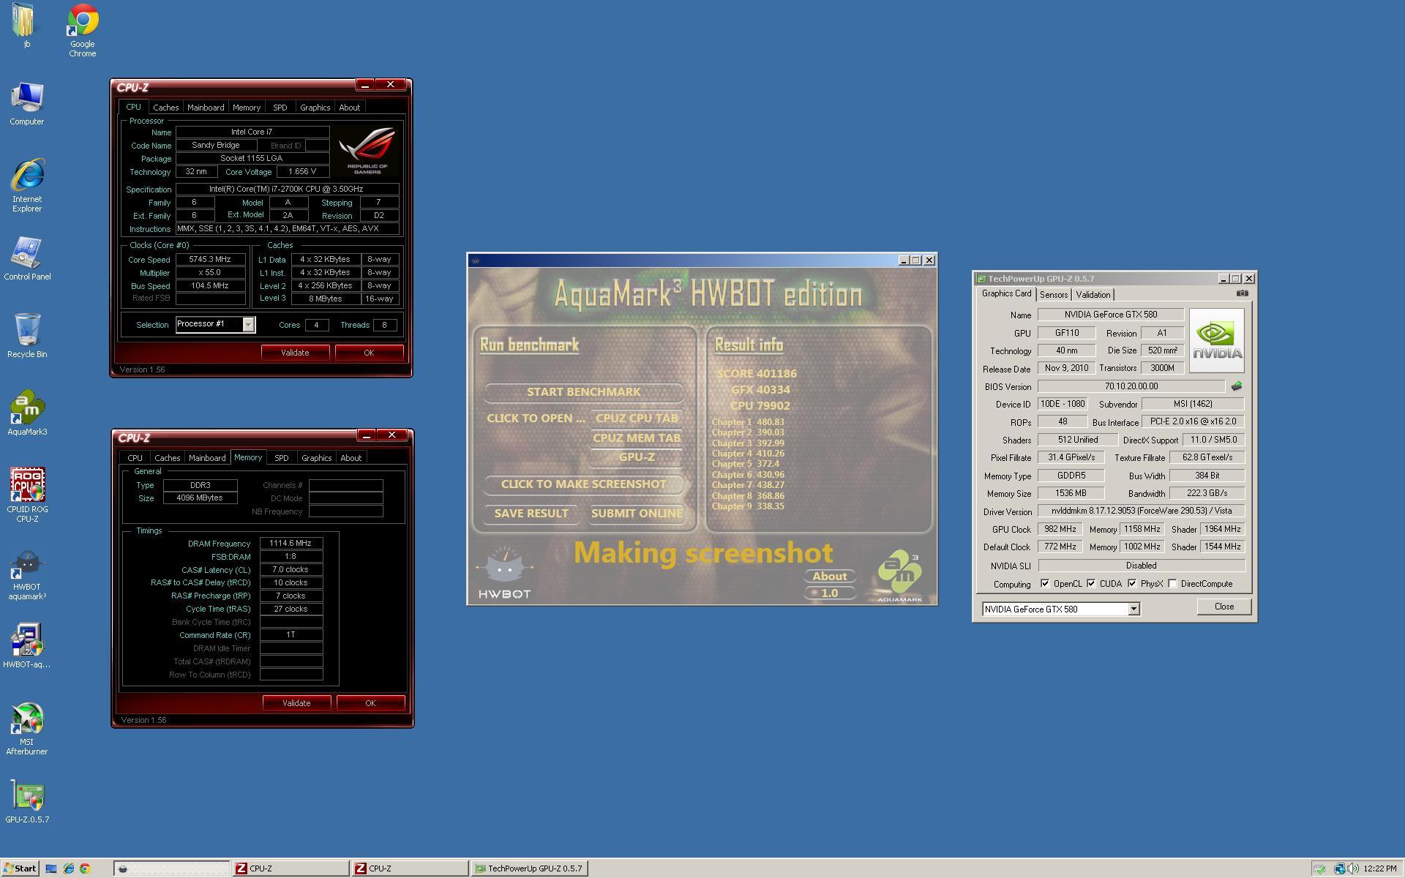Click the DRAM Frequency 1114.6 MHz field
This screenshot has width=1405, height=878.
click(x=291, y=544)
